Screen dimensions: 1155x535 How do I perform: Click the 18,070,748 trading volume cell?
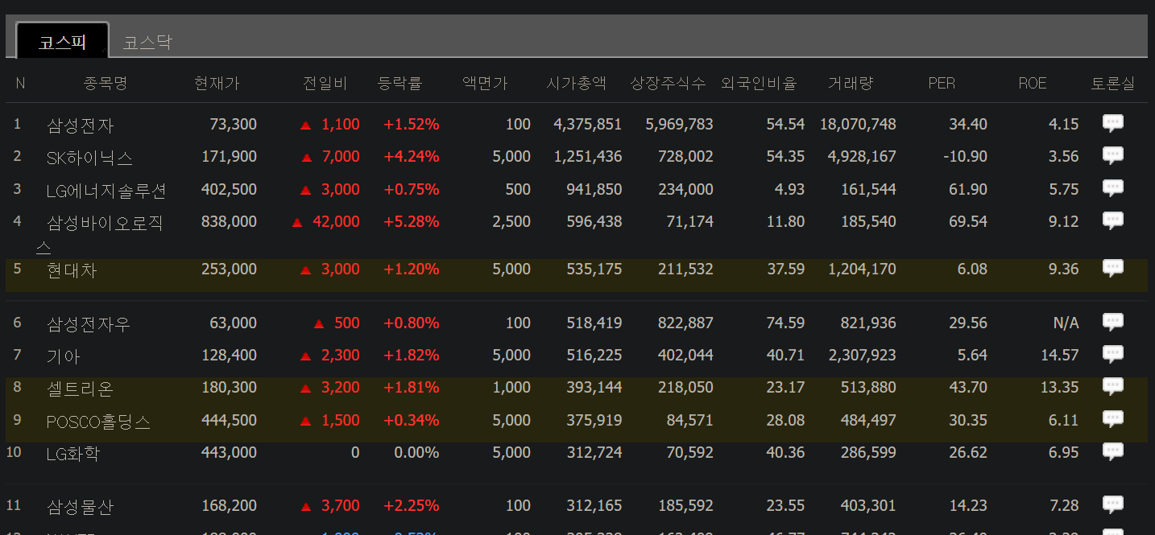pos(858,124)
